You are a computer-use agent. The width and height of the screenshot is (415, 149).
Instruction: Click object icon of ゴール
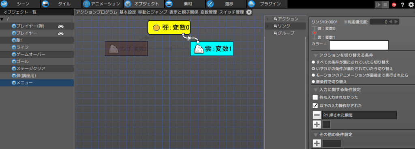(14, 61)
